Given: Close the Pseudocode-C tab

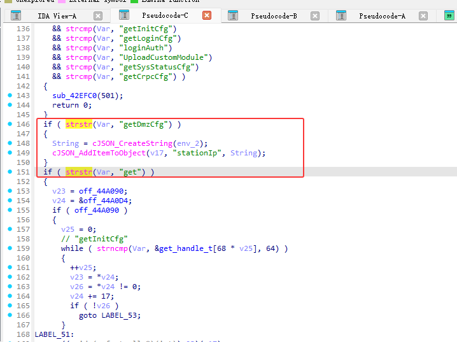Looking at the screenshot, I should (x=207, y=16).
